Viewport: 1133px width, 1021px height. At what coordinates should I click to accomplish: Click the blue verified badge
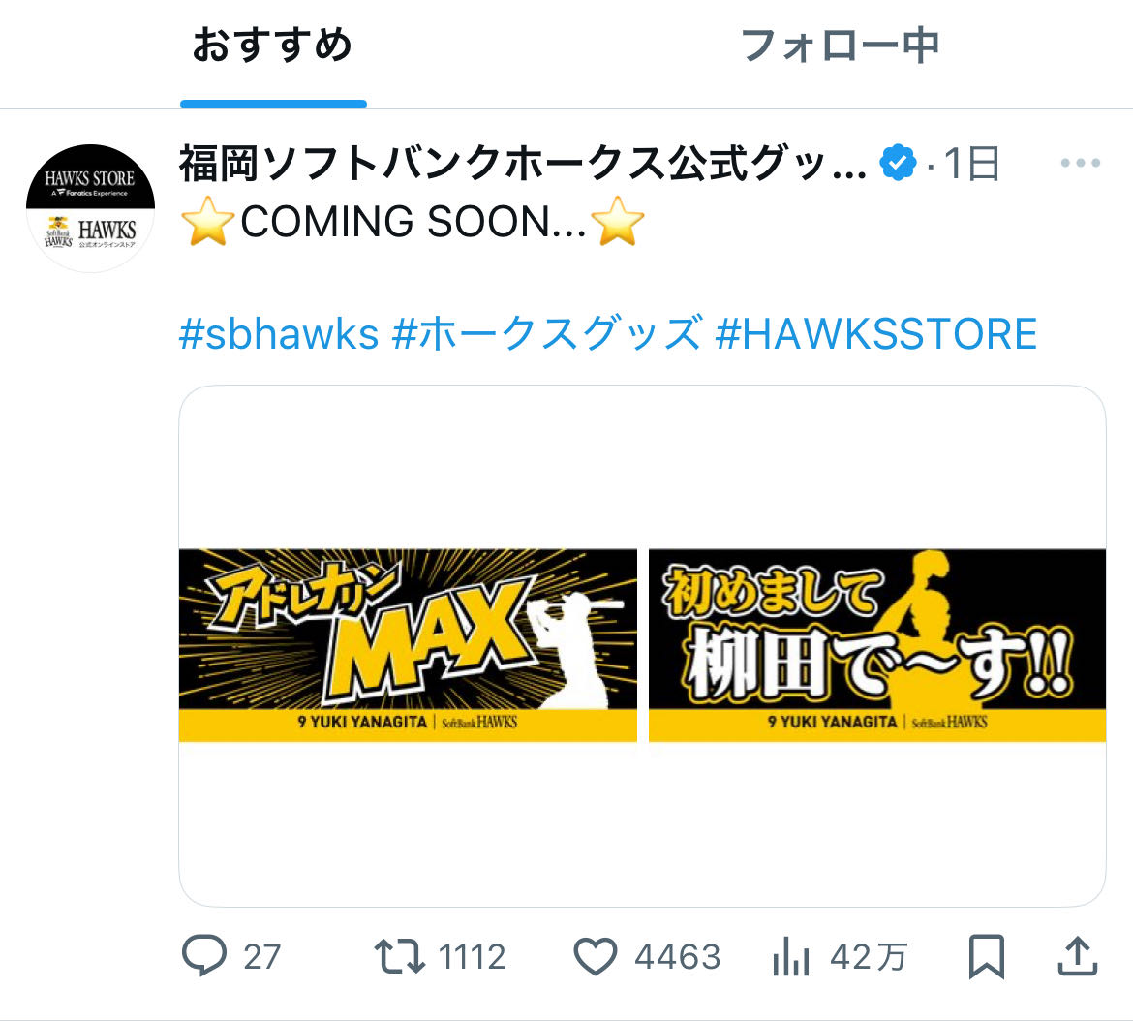(x=898, y=164)
